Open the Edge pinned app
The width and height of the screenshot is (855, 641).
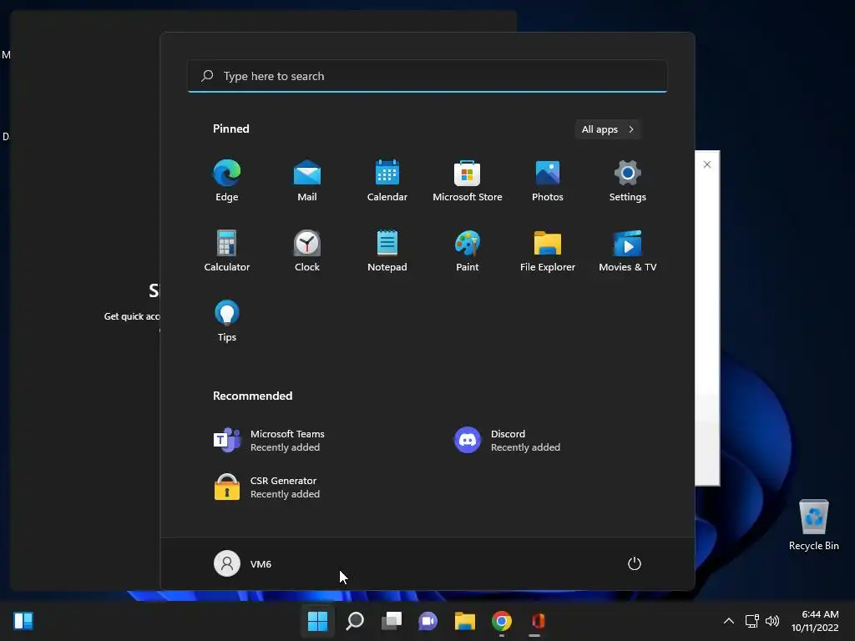click(227, 181)
